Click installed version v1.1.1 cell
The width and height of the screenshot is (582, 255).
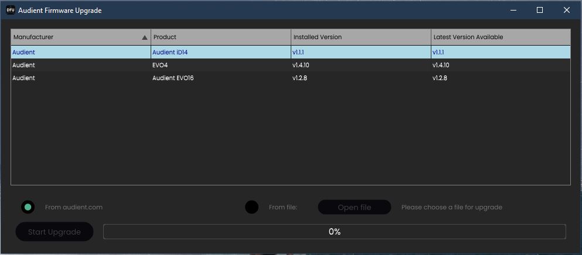pyautogui.click(x=361, y=52)
